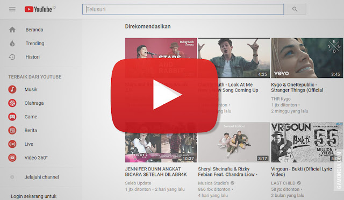This screenshot has height=200, width=344.
Task: Click title Virgoun - Bukti (Official Lyric Video)
Action: [x=301, y=172]
